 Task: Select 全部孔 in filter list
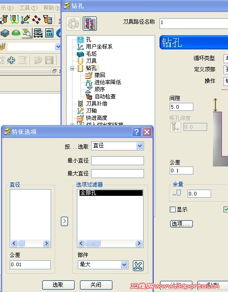coord(111,193)
